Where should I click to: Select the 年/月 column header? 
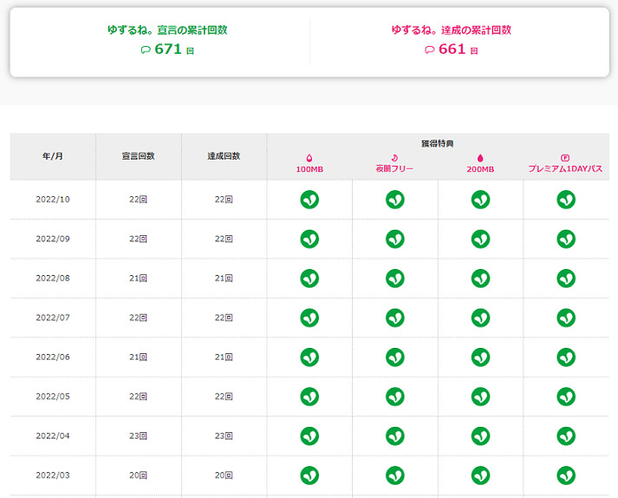click(x=53, y=156)
